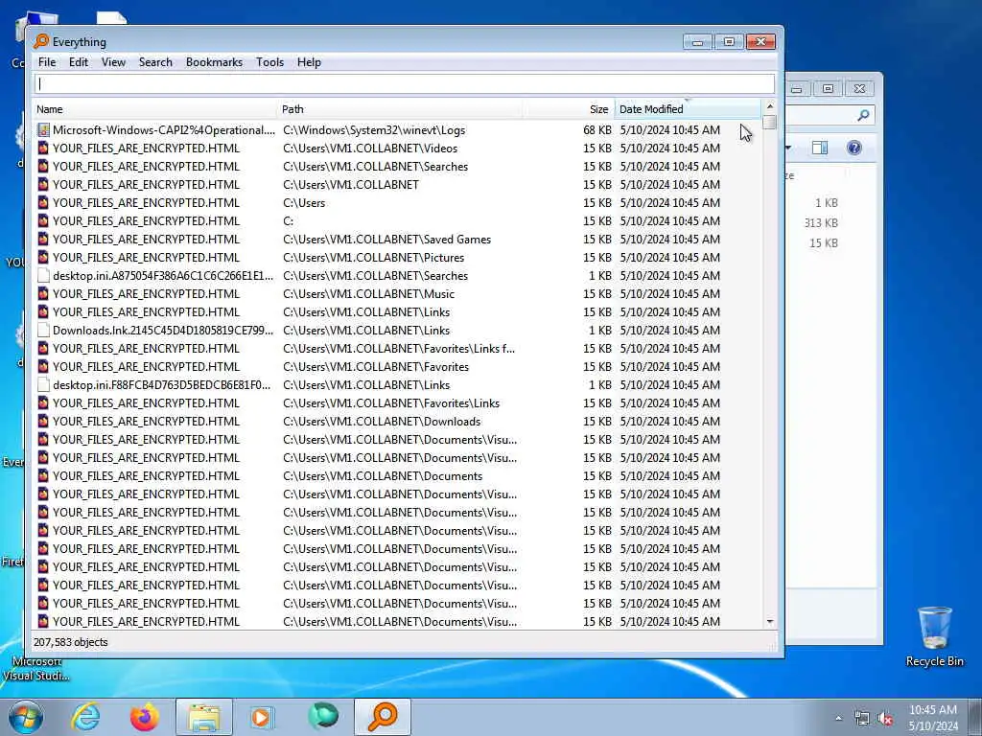The image size is (982, 736).
Task: Select desktop.ini.F88FCB4D763D5BEDCB6E81F0 file icon
Action: point(43,385)
